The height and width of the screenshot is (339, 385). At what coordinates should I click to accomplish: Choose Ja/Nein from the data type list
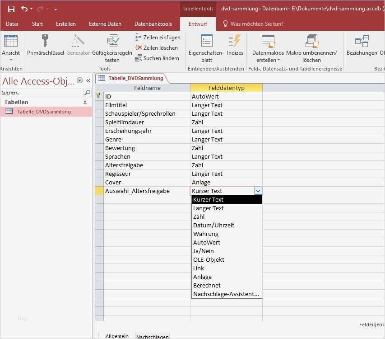tap(204, 251)
